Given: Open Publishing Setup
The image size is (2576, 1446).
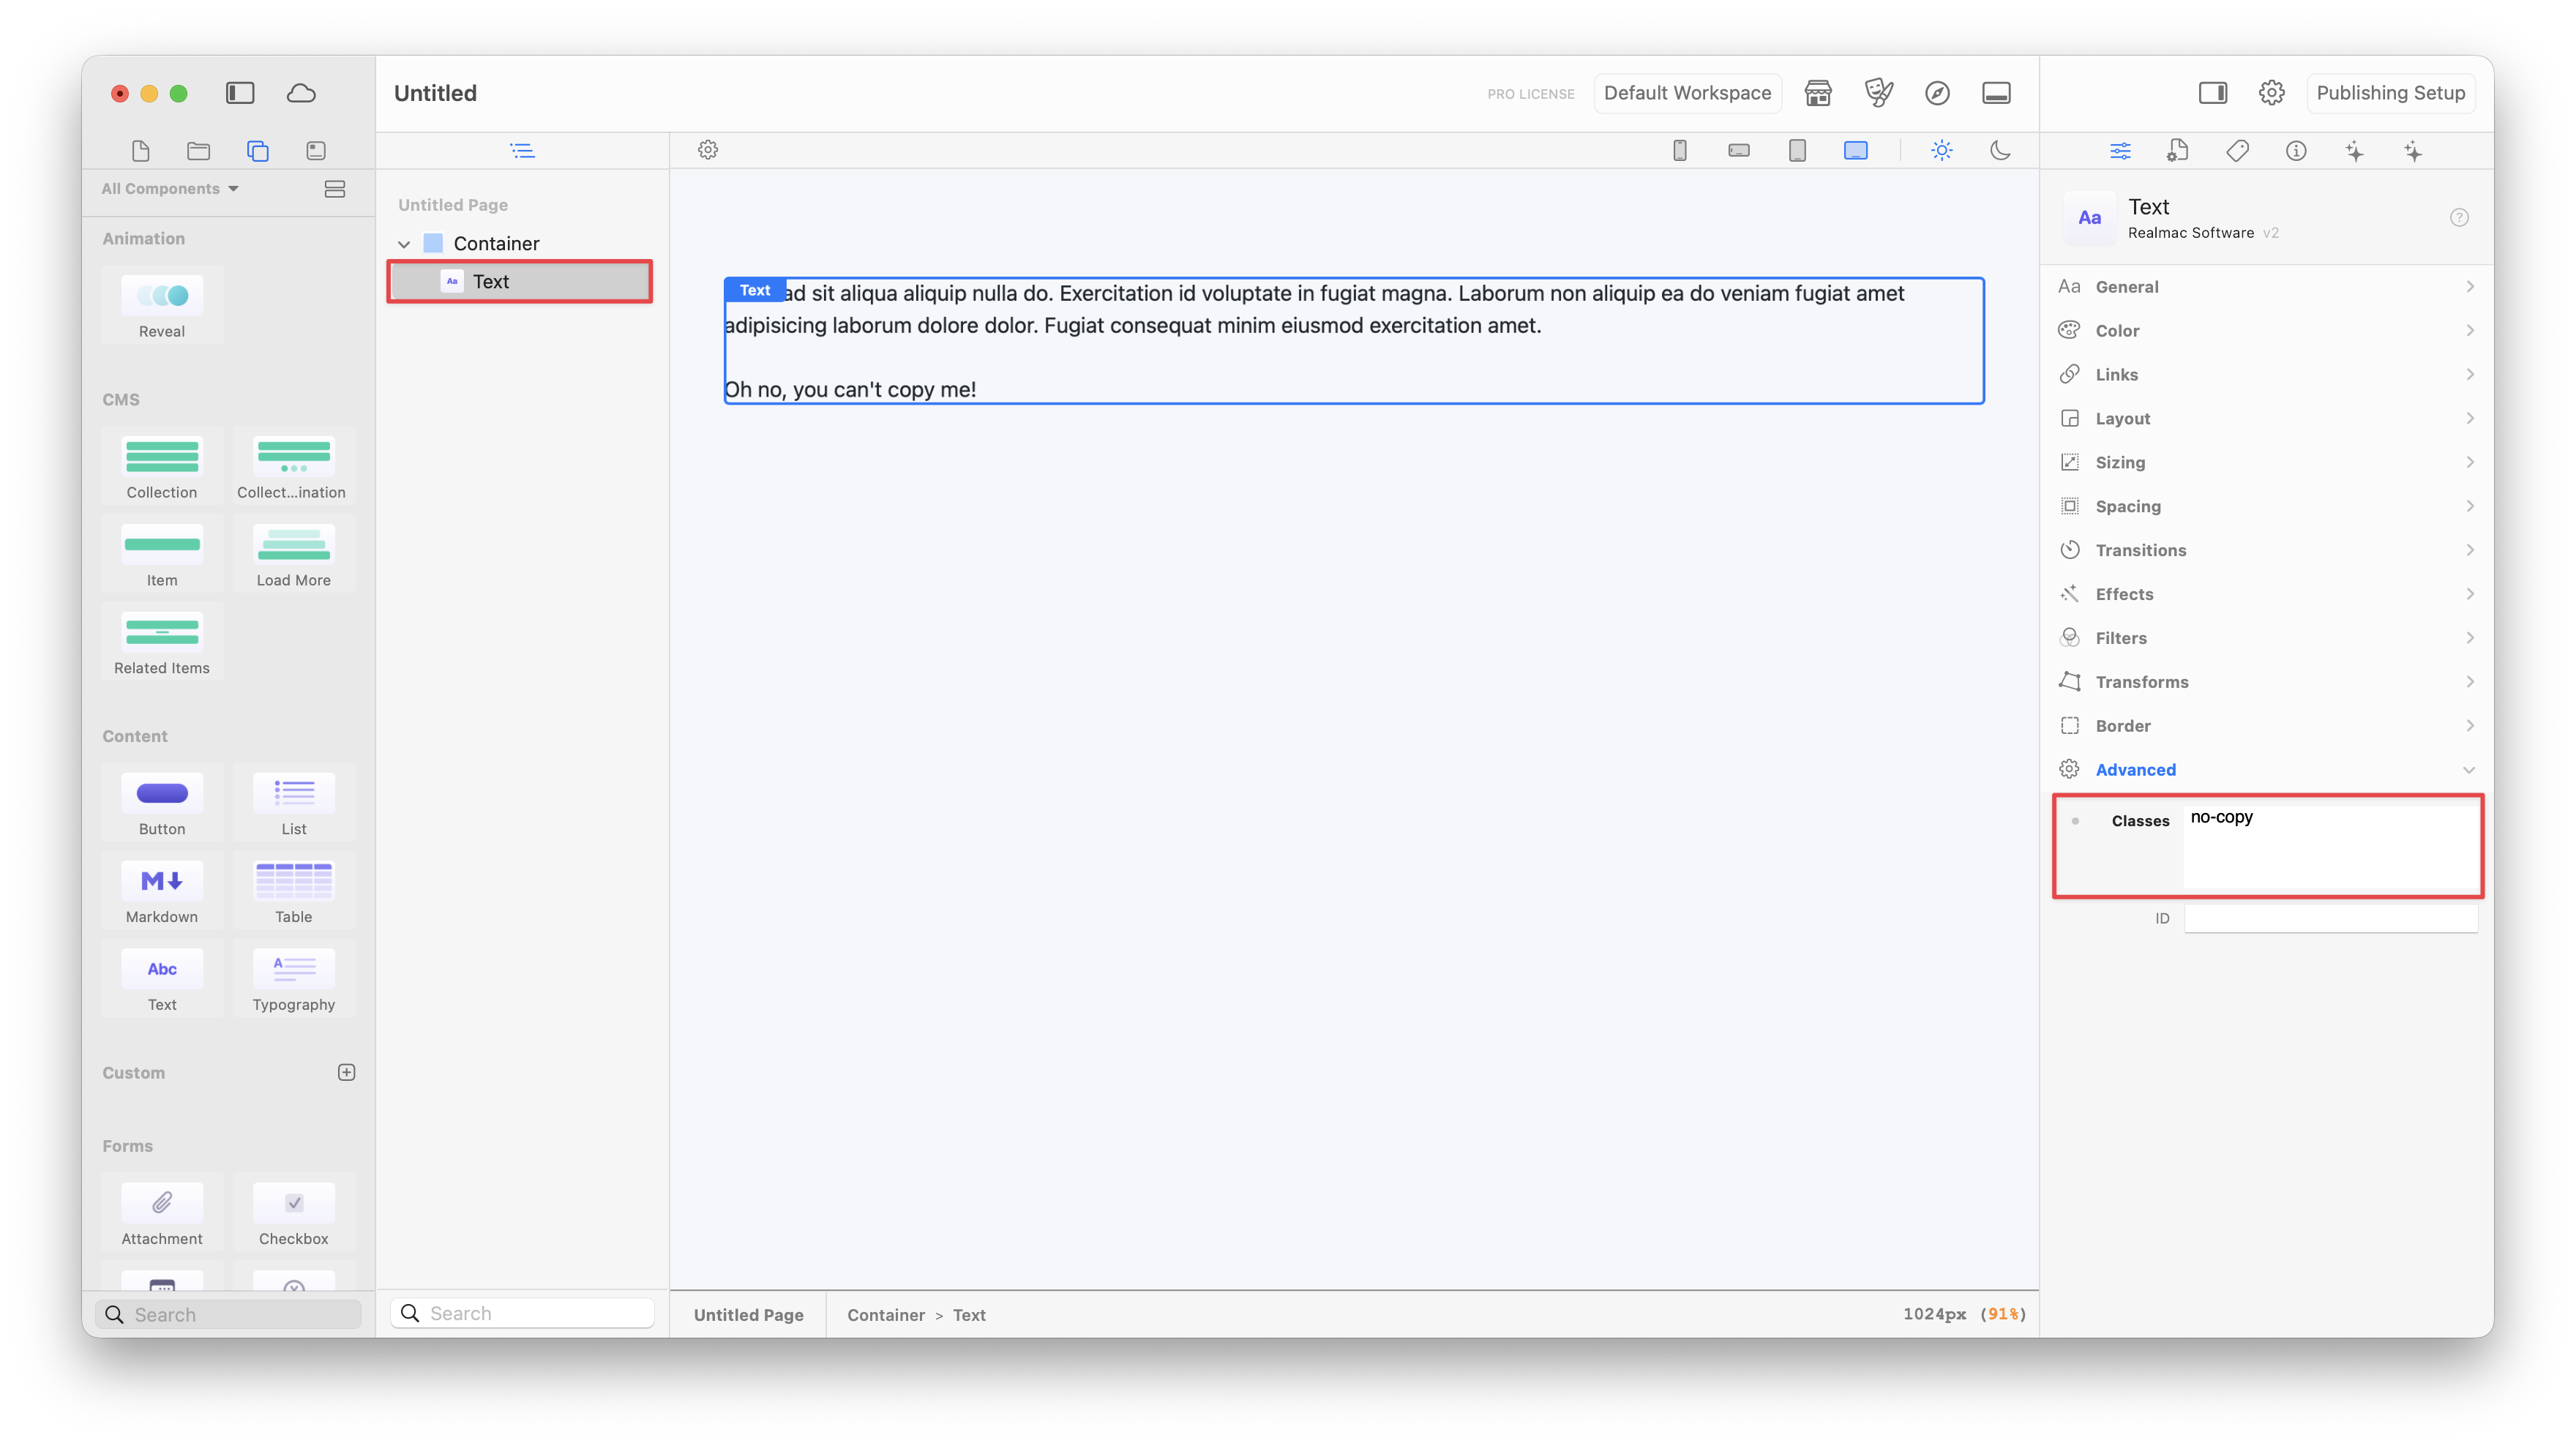Looking at the screenshot, I should 2390,93.
